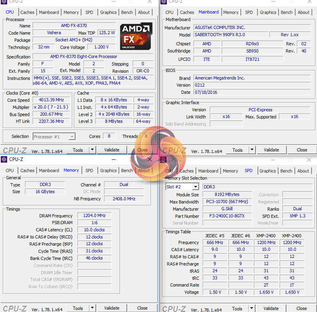Open Graphics tab in CPU window

[108, 12]
